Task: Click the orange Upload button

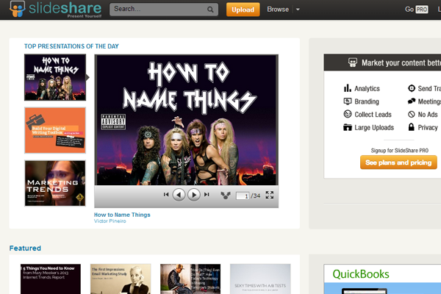Action: [243, 10]
